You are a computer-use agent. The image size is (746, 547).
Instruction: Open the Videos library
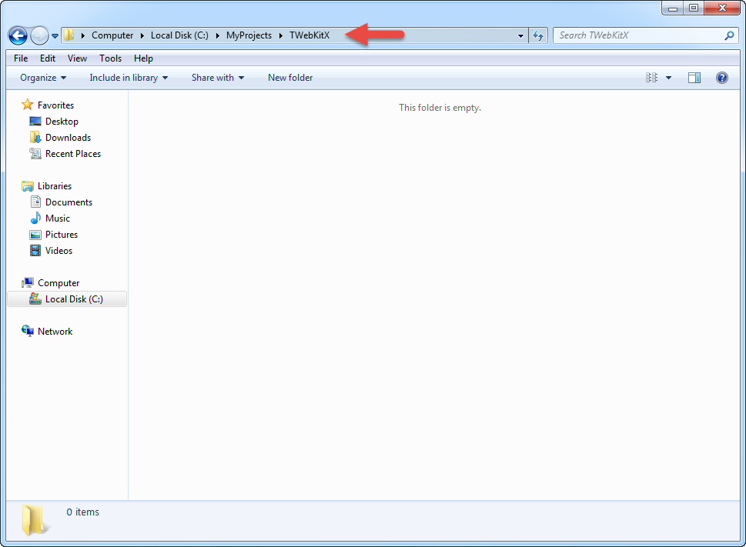pyautogui.click(x=59, y=251)
